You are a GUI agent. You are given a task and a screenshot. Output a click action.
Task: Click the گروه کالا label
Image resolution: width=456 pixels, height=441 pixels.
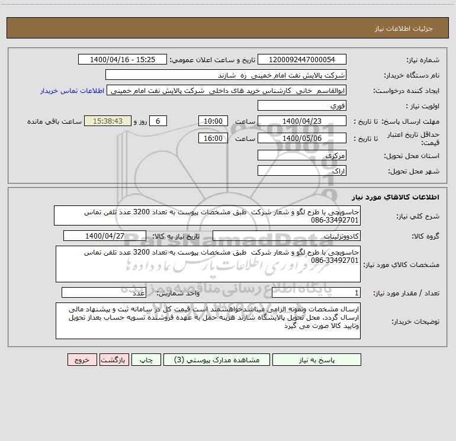(425, 236)
